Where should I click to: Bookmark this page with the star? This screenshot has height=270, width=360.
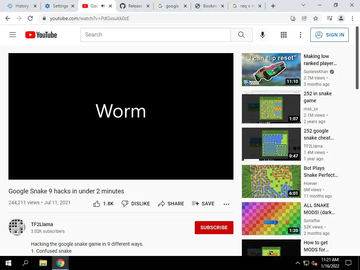click(x=316, y=18)
